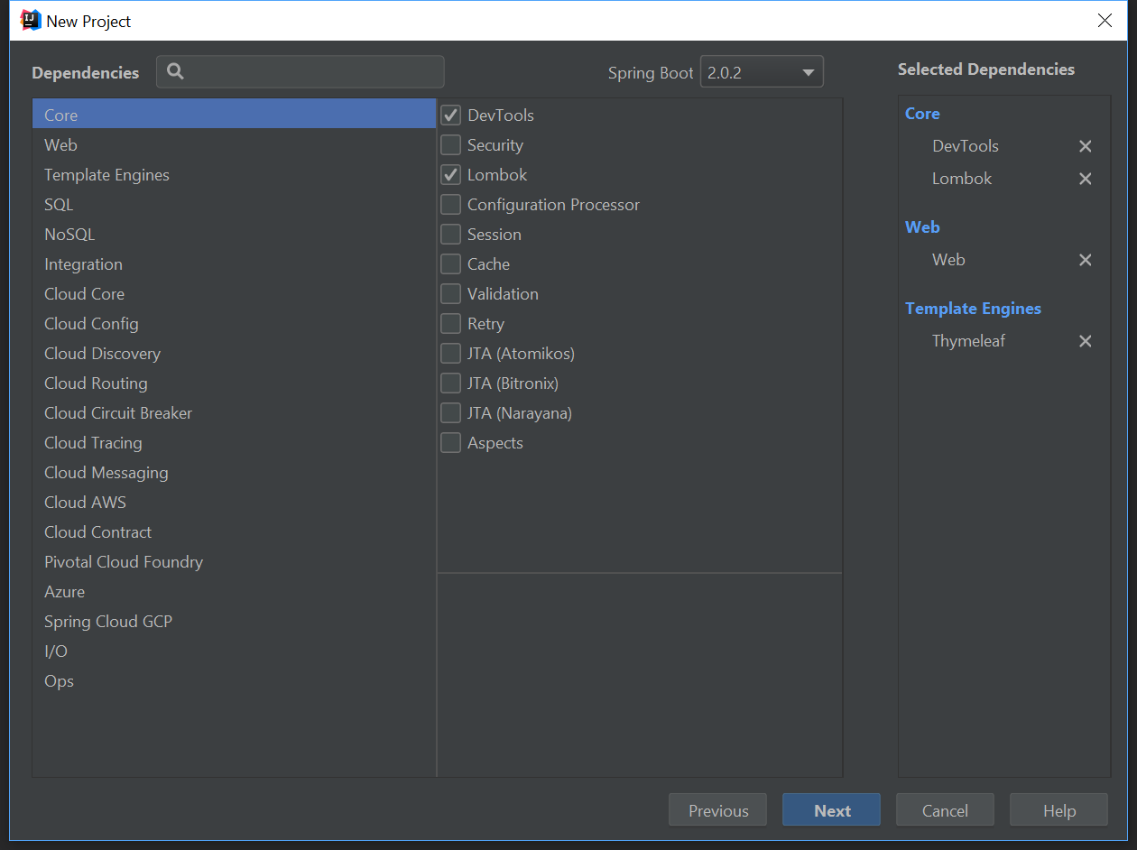
Task: Open Pivotal Cloud Foundry category
Action: click(234, 562)
